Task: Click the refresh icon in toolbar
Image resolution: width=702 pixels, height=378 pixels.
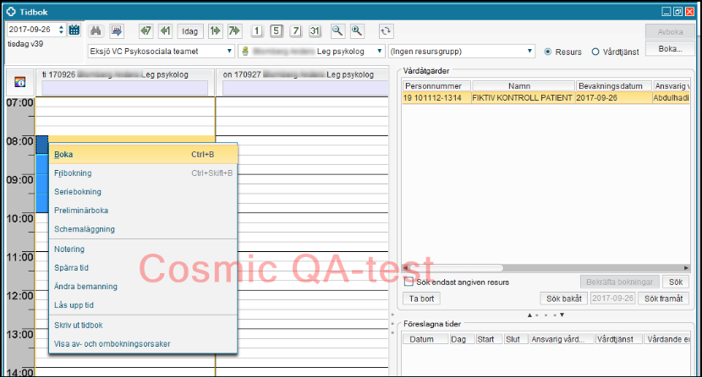Action: point(386,30)
